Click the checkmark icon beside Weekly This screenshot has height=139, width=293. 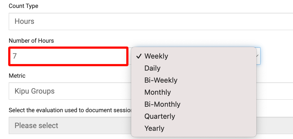click(139, 56)
